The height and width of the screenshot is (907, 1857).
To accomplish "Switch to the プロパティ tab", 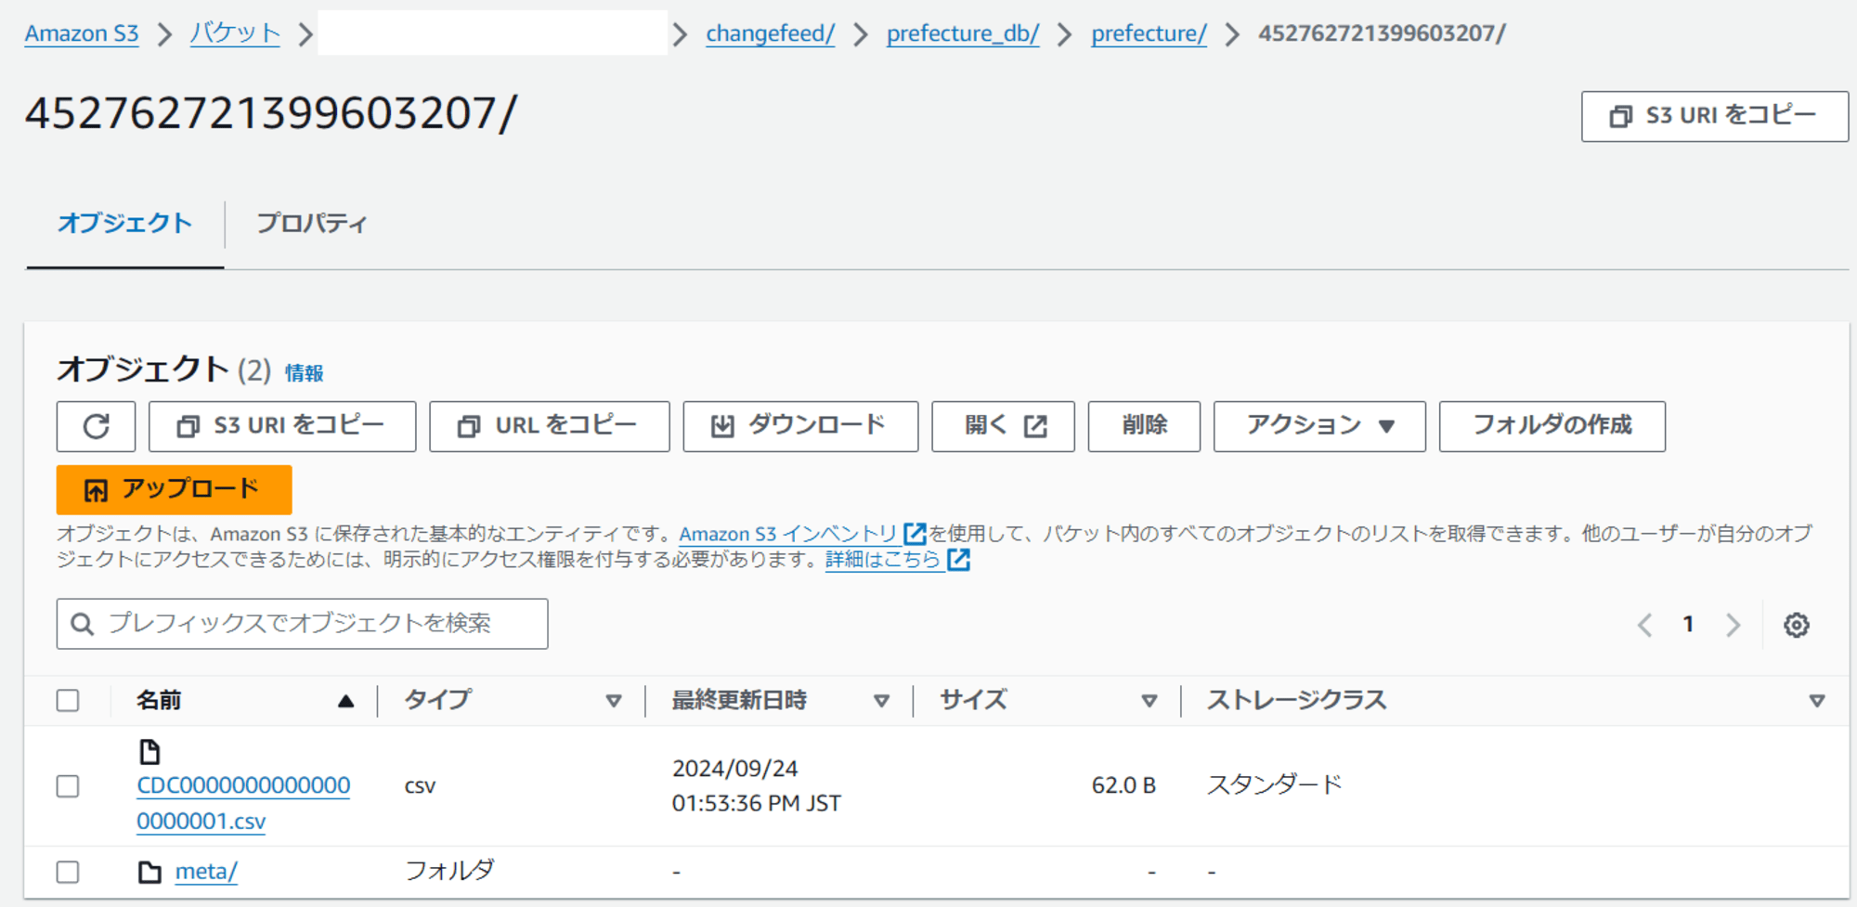I will tap(311, 224).
